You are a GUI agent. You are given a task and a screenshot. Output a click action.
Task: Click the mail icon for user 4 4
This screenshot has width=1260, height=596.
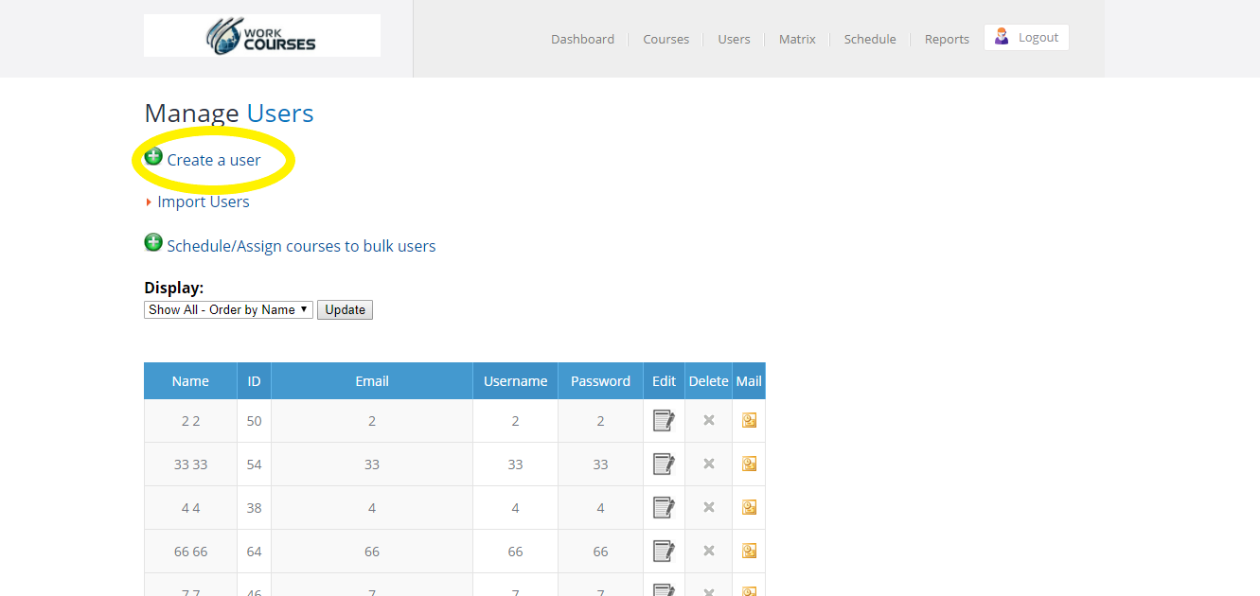pyautogui.click(x=749, y=508)
